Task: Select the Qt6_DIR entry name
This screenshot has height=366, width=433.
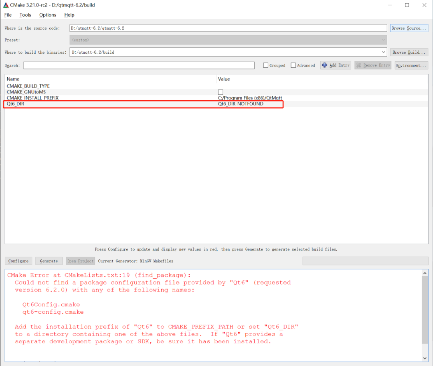Action: coord(16,104)
